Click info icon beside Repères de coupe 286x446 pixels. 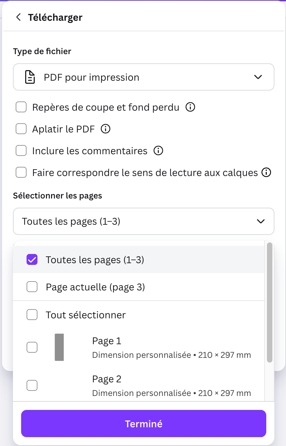[190, 107]
